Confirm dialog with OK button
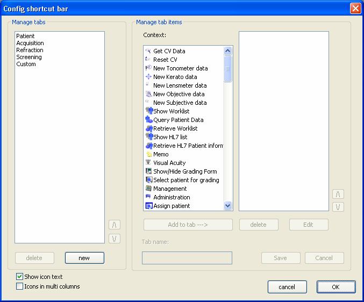This screenshot has height=302, width=364. 336,287
